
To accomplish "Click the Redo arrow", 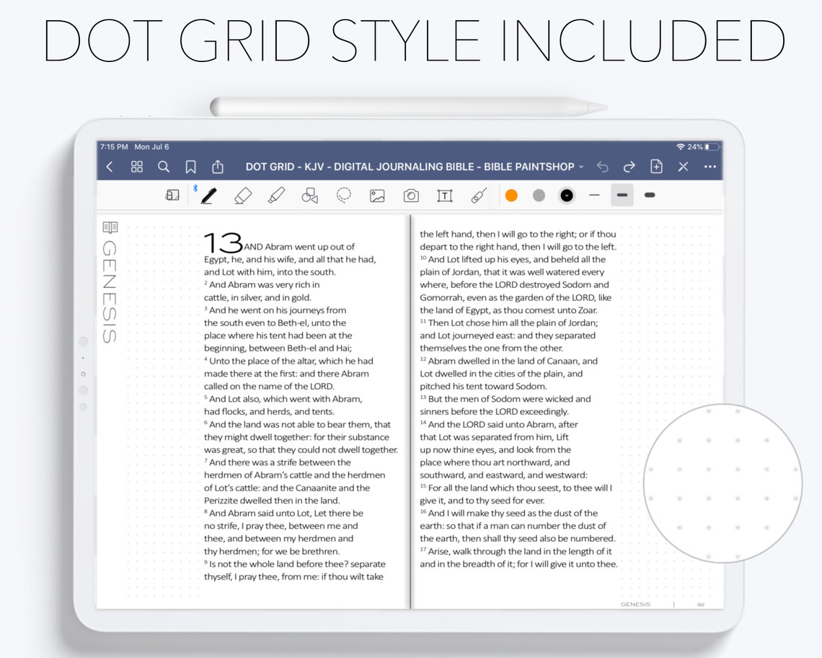I will click(629, 166).
